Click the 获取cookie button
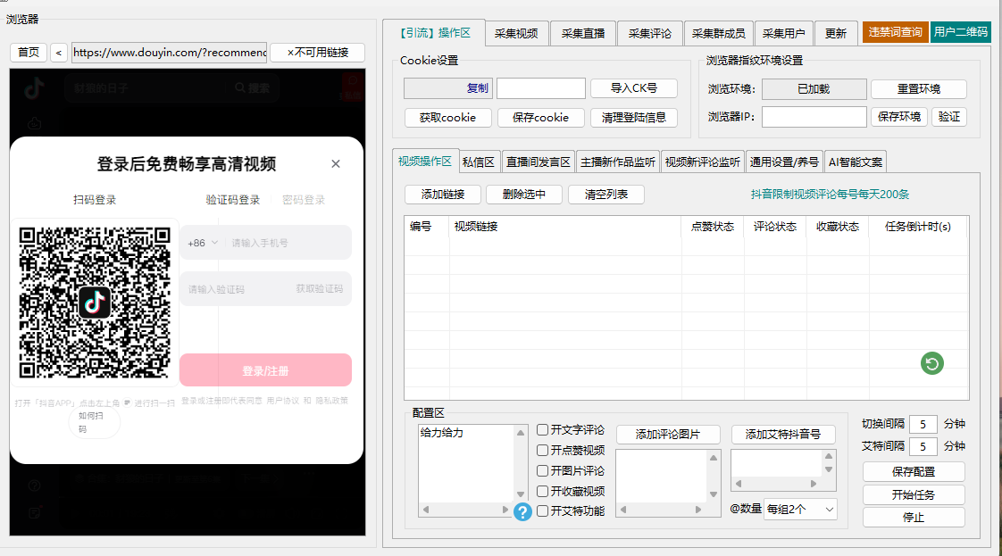1002x556 pixels. (447, 118)
